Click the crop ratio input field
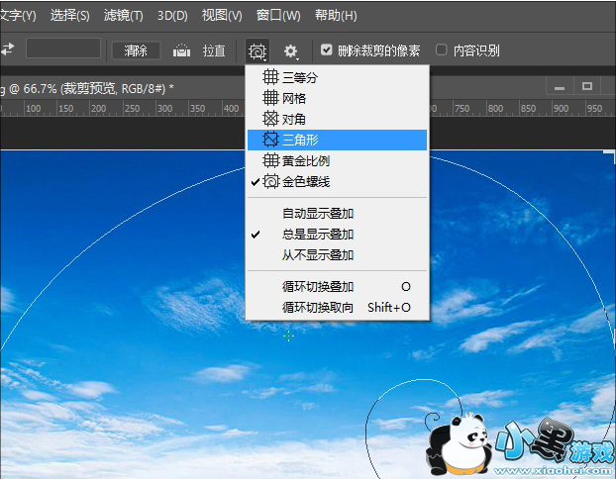616x479 pixels. point(62,49)
